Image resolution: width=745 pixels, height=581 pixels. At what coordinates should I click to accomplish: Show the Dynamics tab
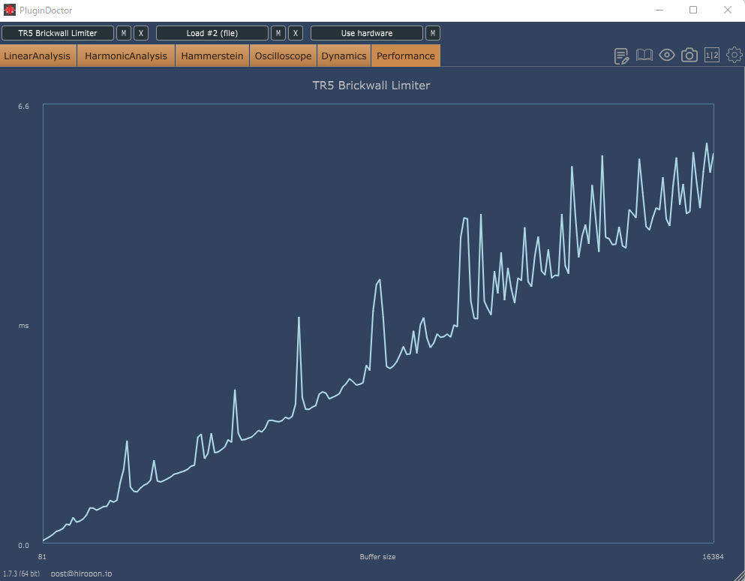click(344, 56)
